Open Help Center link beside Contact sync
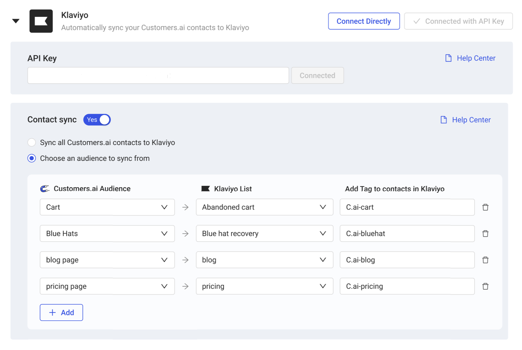Viewport: 522px width, 350px height. point(471,120)
